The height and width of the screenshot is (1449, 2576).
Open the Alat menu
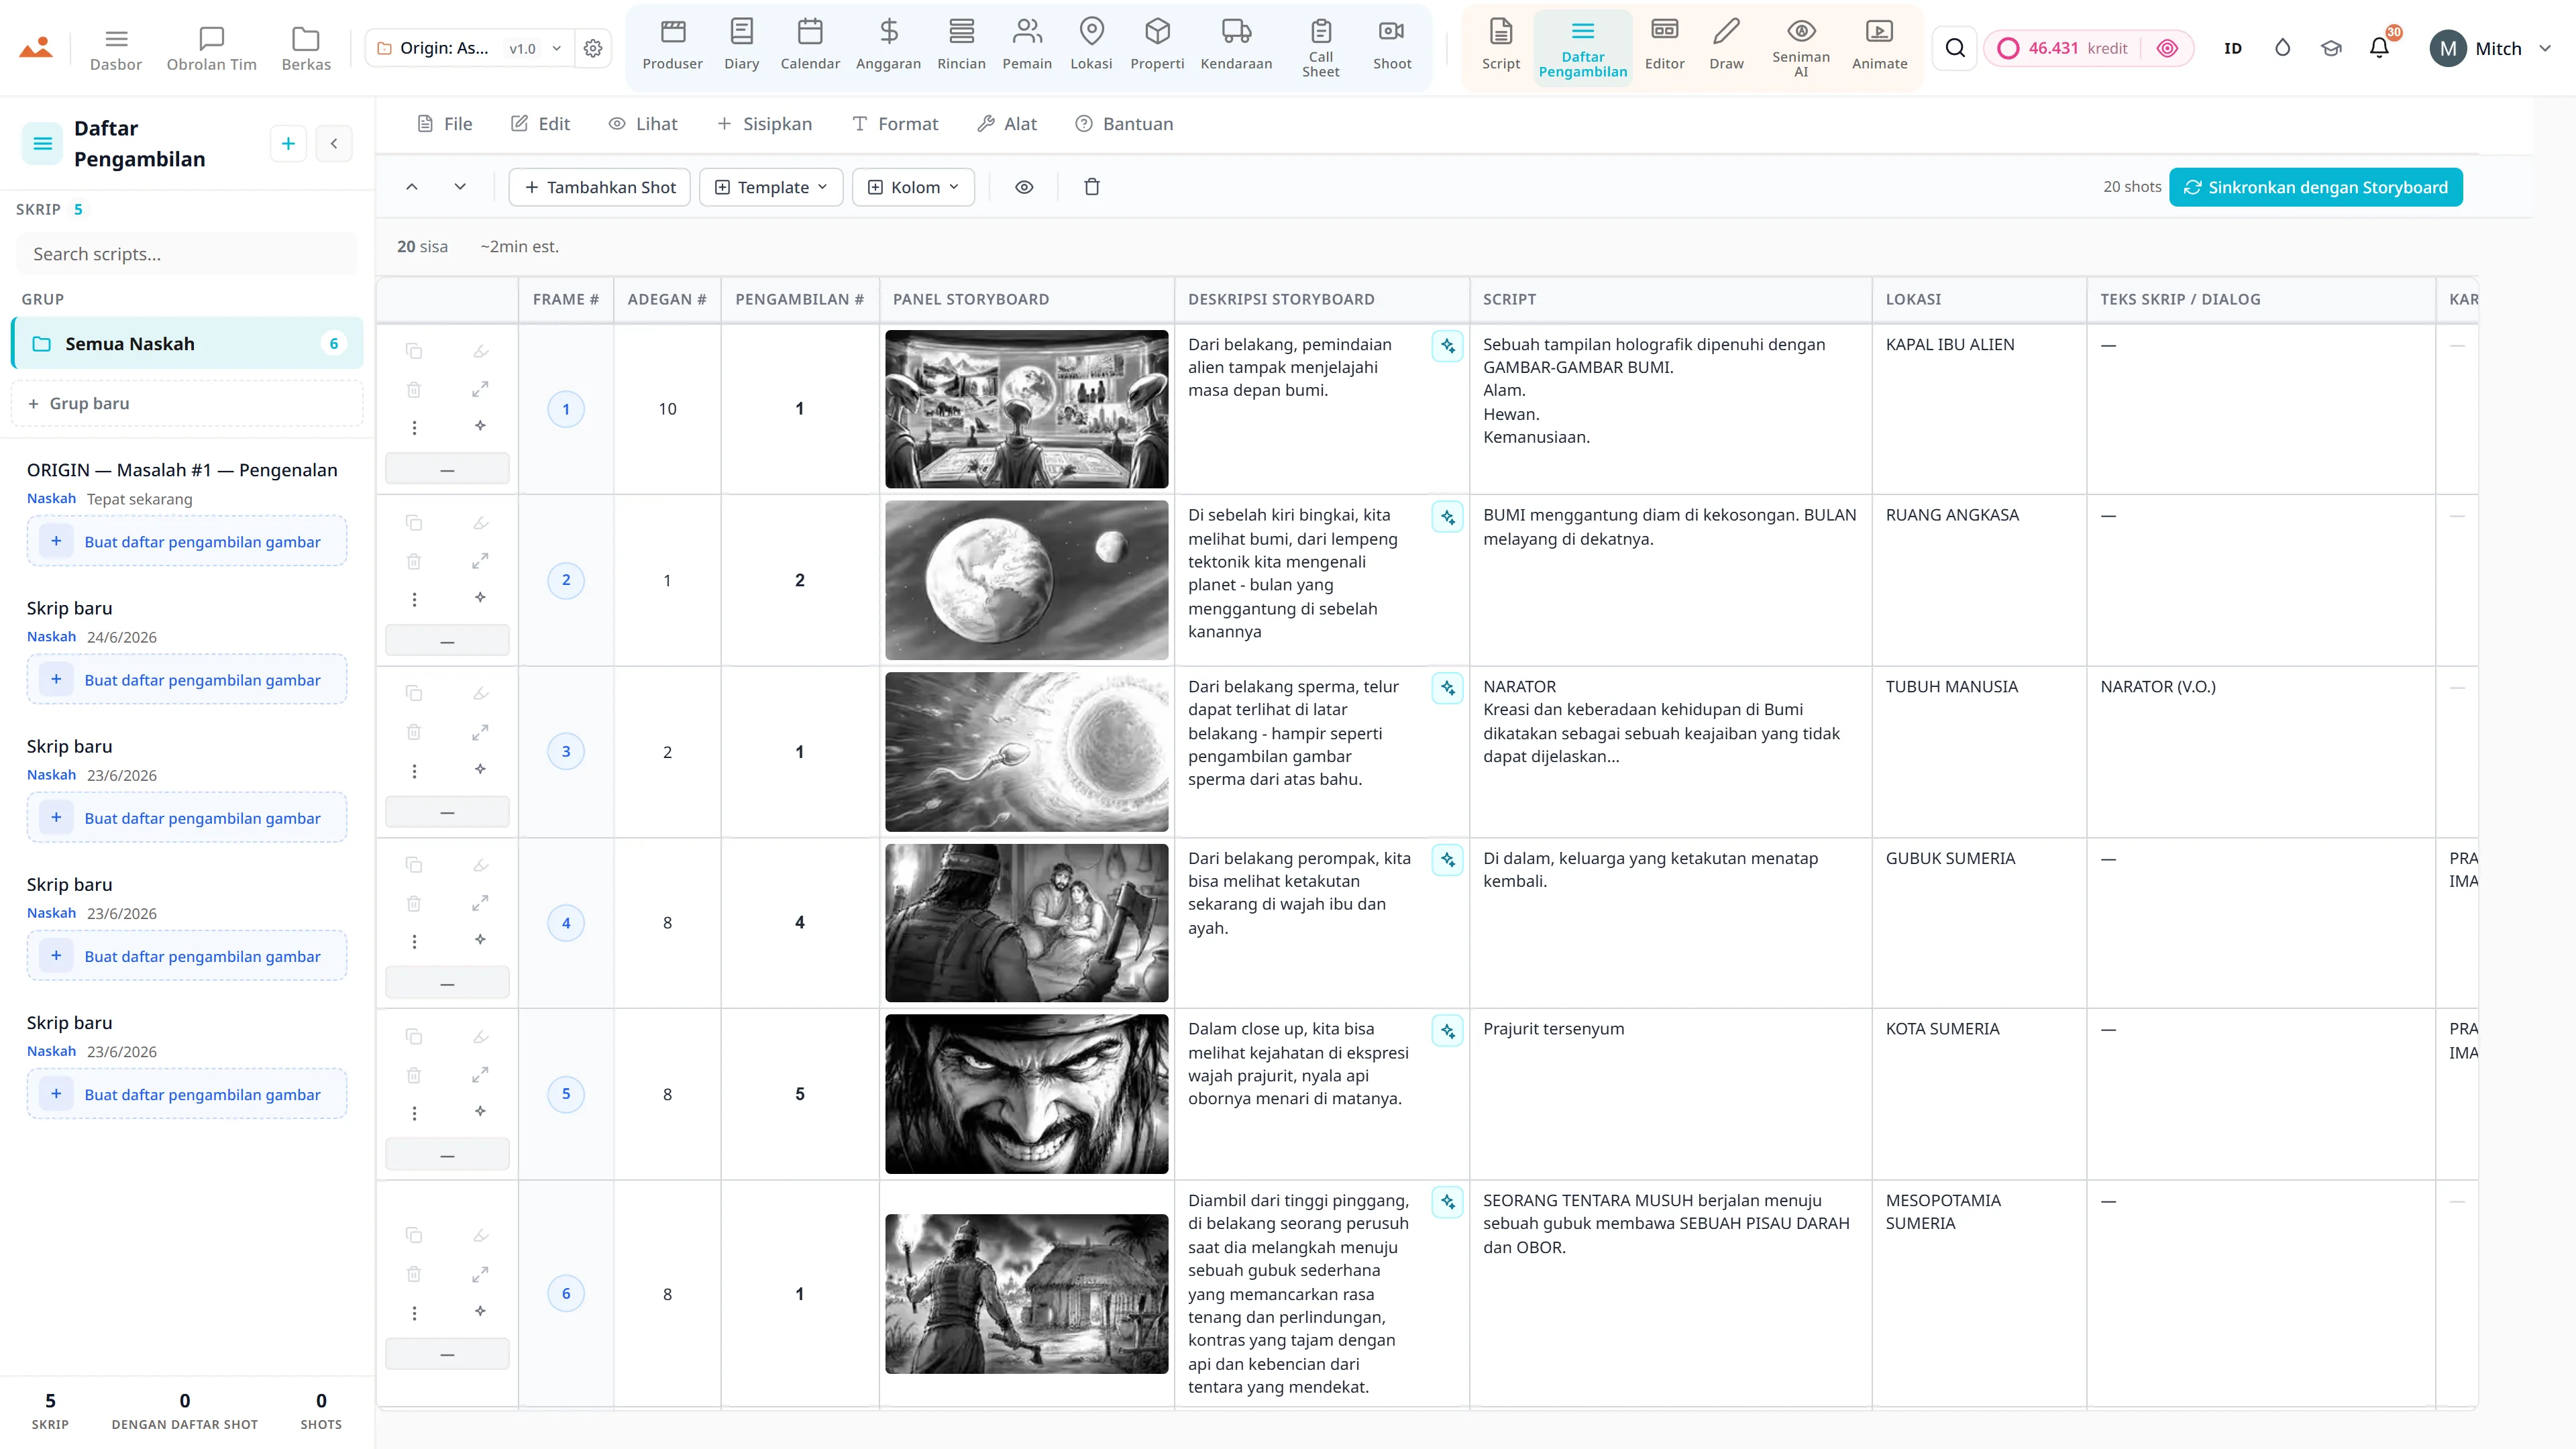[1007, 124]
